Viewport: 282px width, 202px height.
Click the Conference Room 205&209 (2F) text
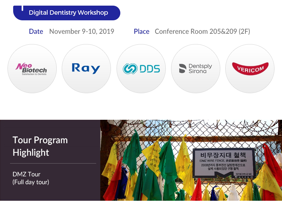click(202, 31)
